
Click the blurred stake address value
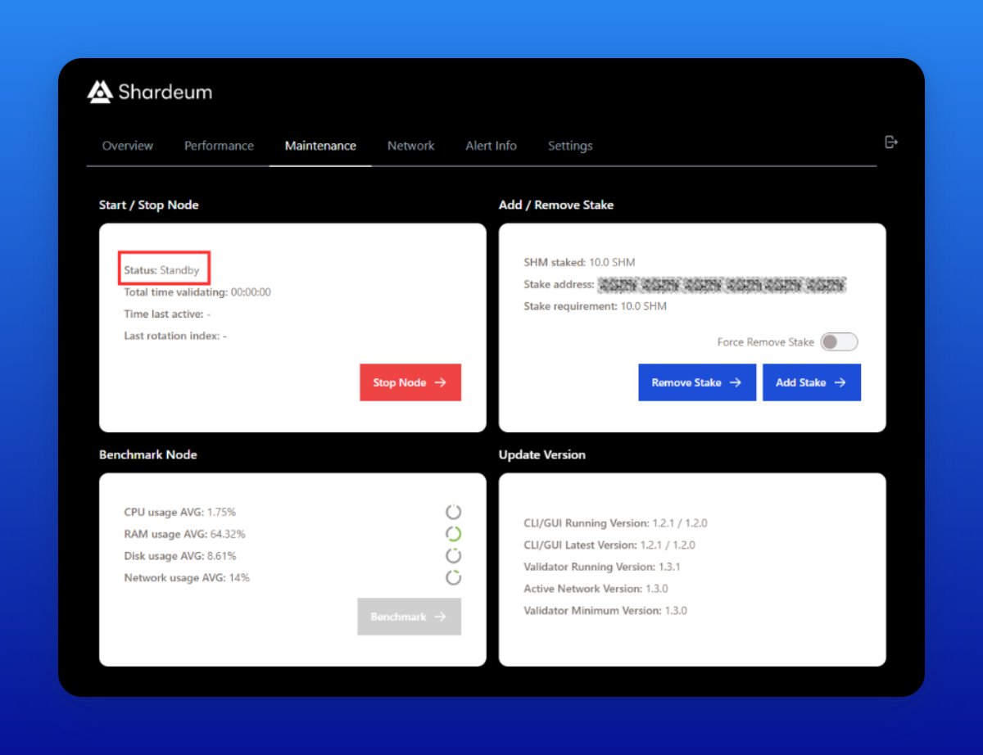[722, 285]
